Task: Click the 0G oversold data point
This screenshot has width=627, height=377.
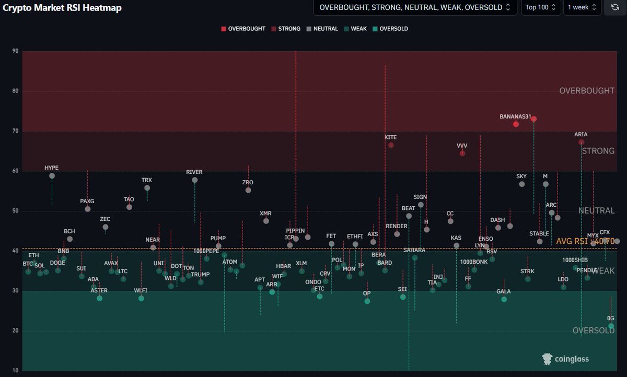Action: pos(611,326)
